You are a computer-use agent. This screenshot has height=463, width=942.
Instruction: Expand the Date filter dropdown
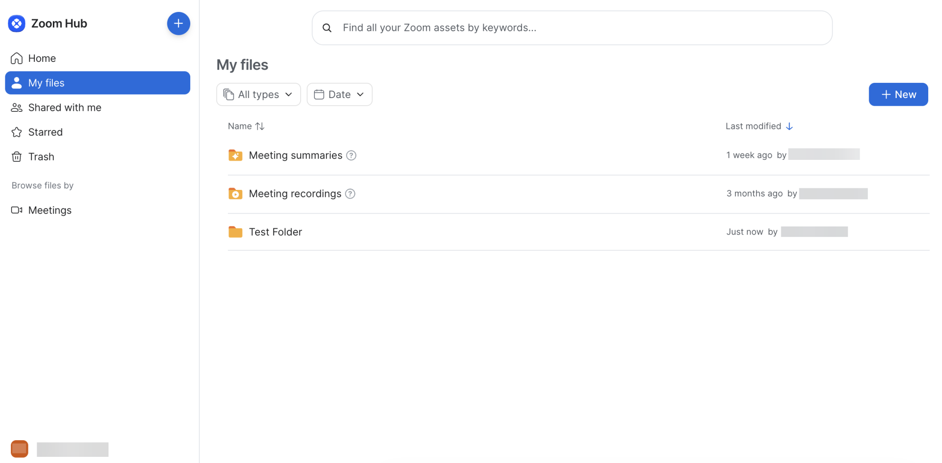coord(339,95)
